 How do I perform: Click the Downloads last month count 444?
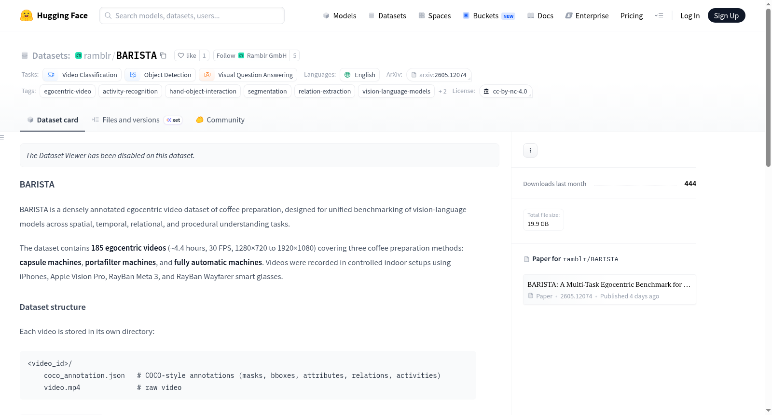[690, 184]
